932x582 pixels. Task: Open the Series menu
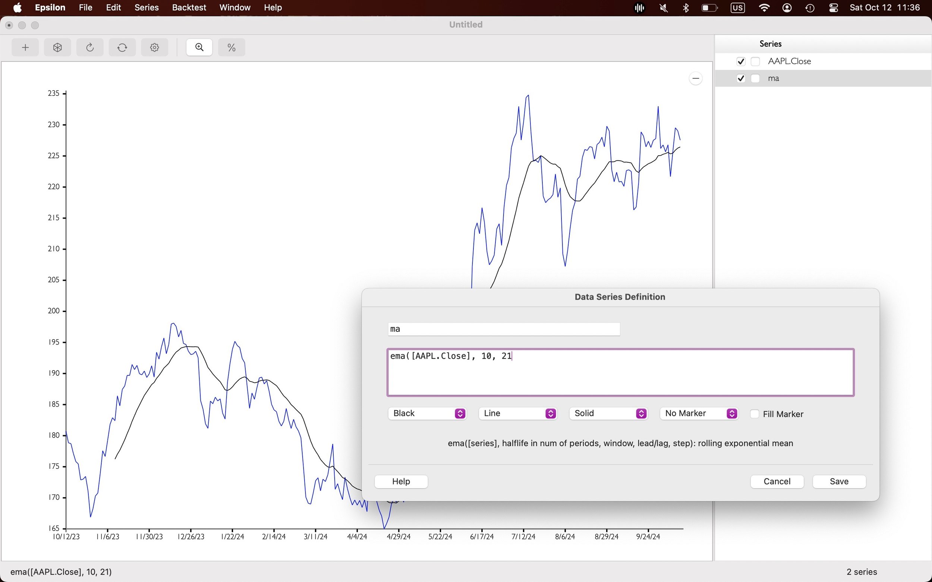click(x=147, y=8)
